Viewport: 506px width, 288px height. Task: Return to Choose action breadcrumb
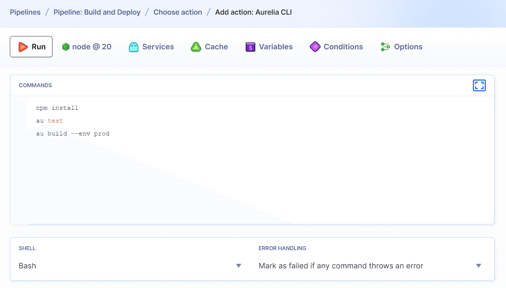pos(178,12)
